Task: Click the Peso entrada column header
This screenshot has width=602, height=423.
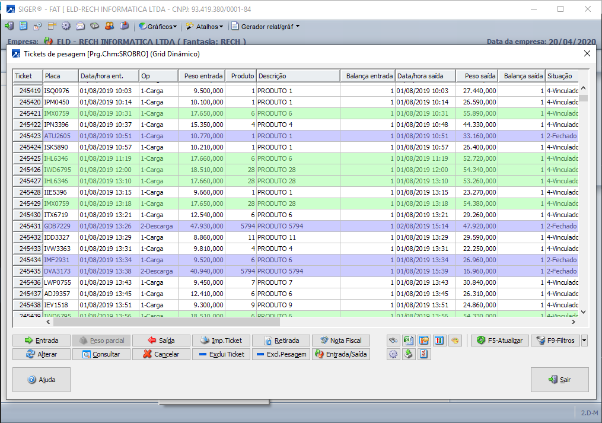Action: [x=202, y=76]
